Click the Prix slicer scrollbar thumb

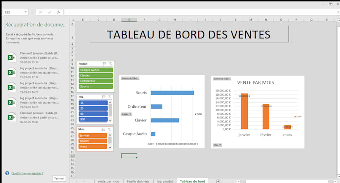[x=110, y=110]
